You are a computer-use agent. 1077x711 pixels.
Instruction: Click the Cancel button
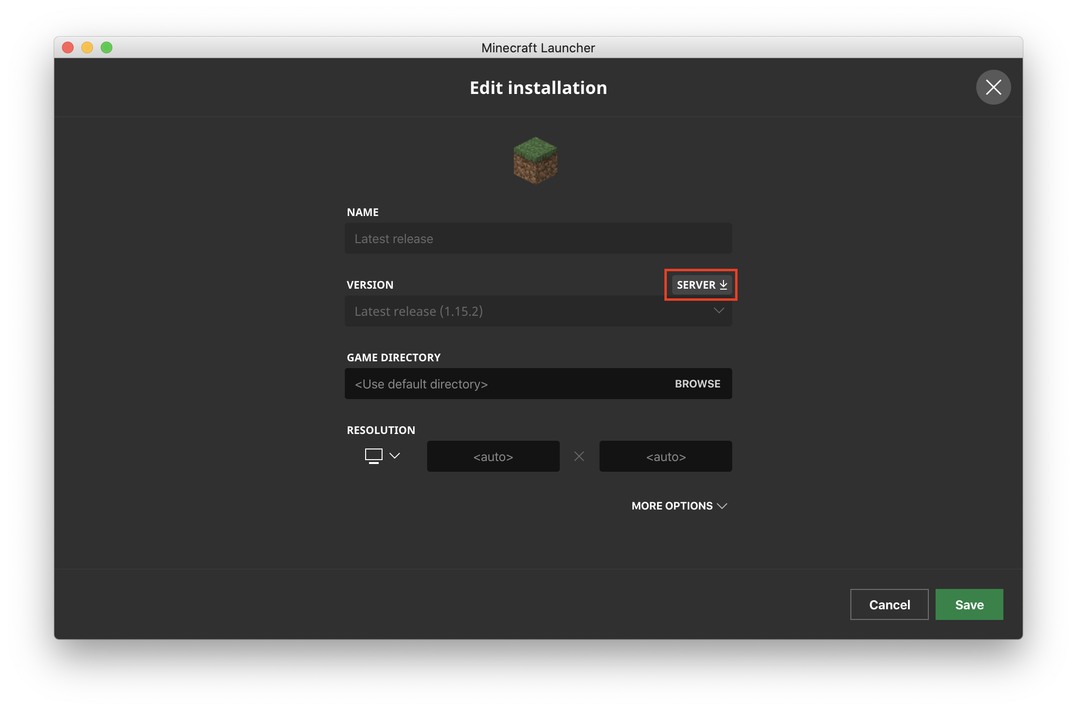889,604
